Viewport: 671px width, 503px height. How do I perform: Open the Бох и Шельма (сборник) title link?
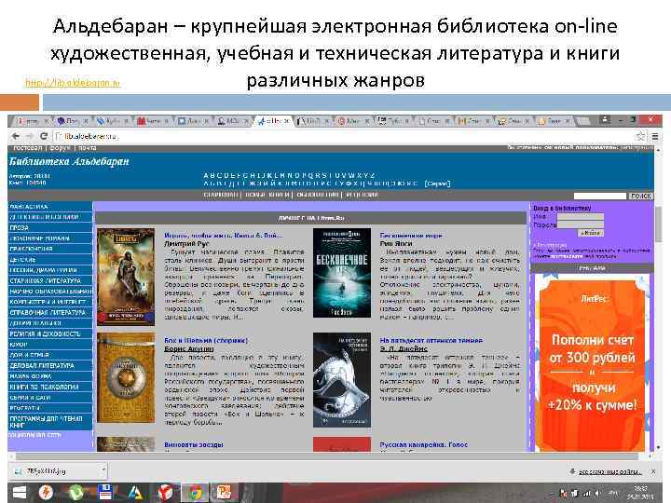pyautogui.click(x=206, y=341)
